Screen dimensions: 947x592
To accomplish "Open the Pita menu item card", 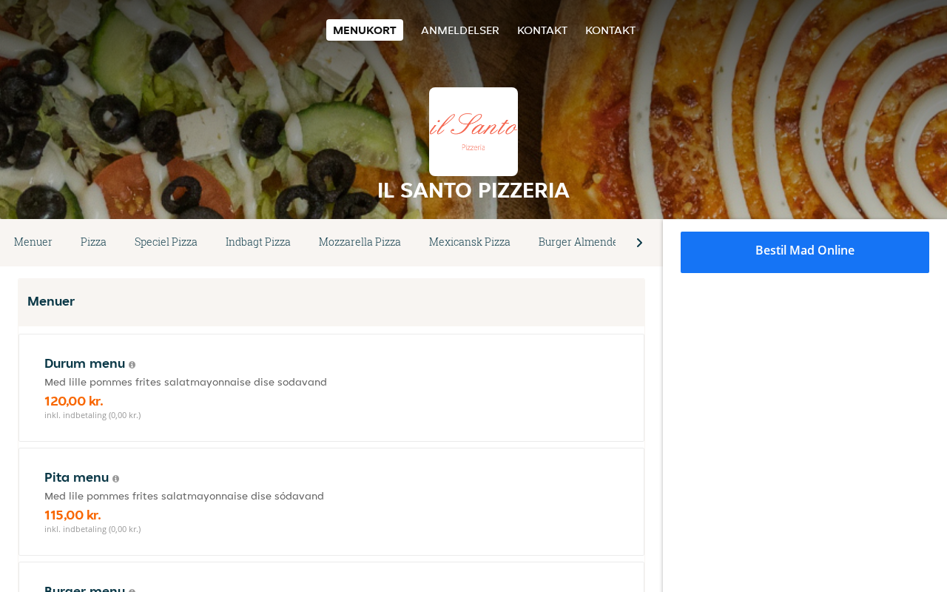I will (331, 502).
